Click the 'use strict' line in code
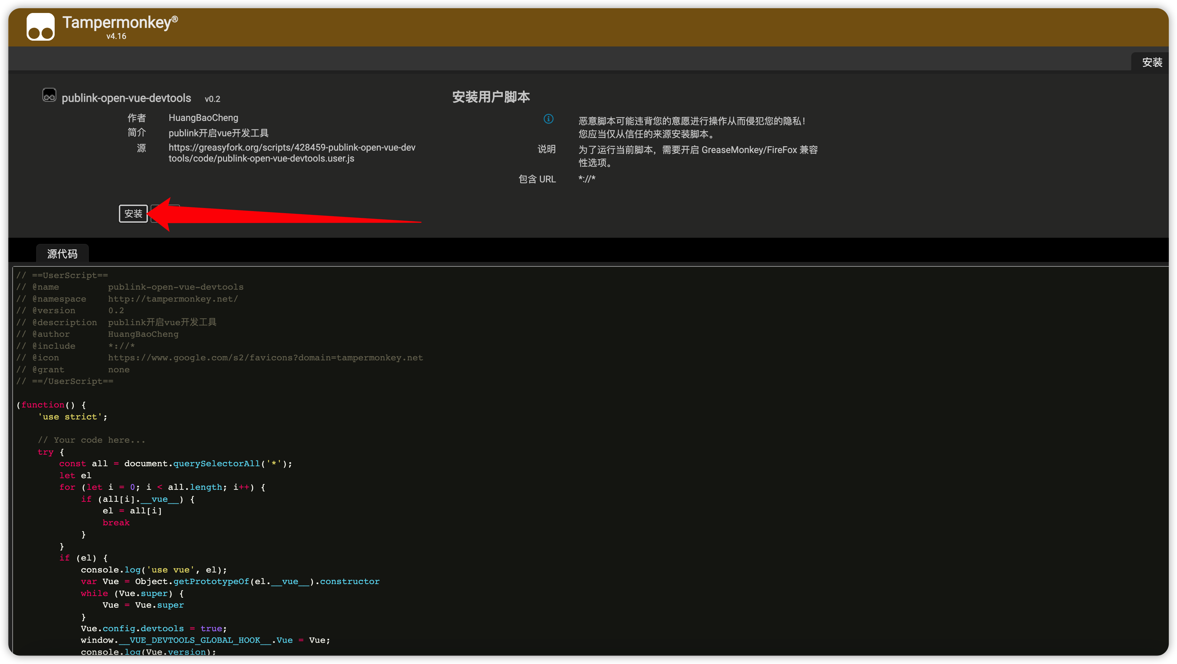Viewport: 1177px width, 664px height. point(72,417)
